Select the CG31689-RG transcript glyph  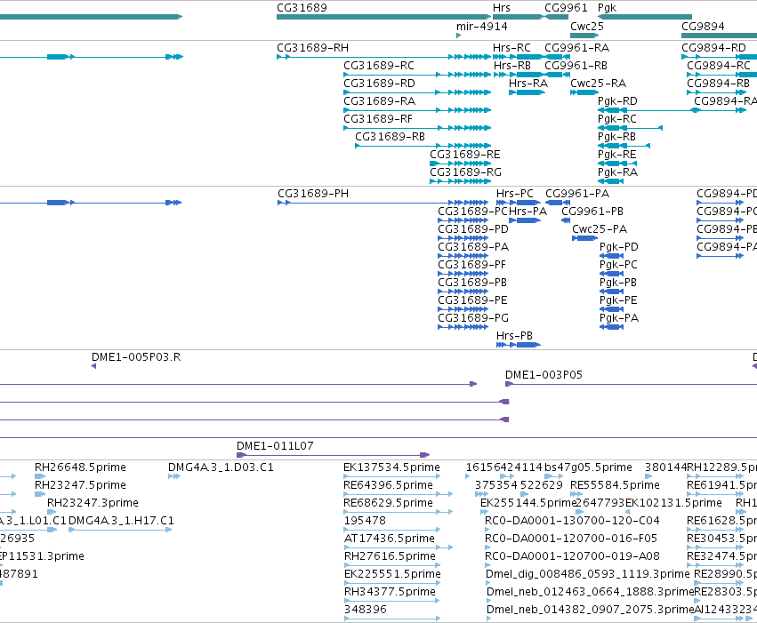[x=460, y=182]
